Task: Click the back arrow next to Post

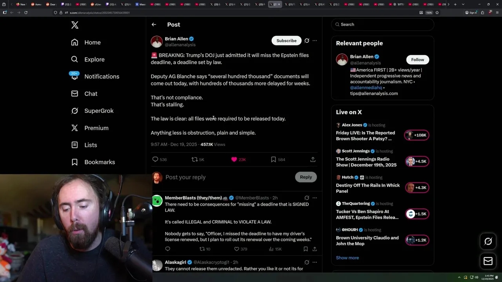Action: tap(154, 24)
